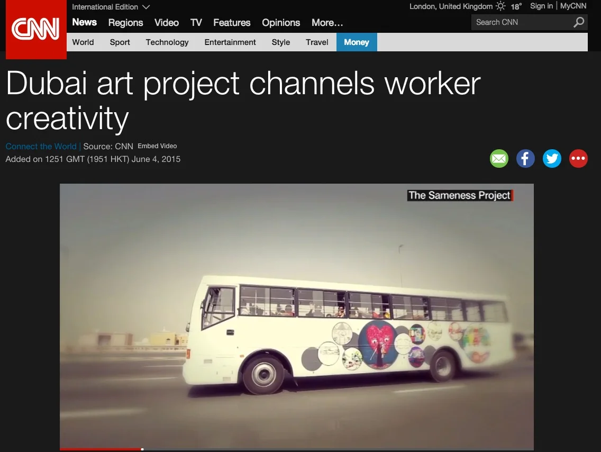Image resolution: width=601 pixels, height=452 pixels.
Task: Open MyCNN
Action: (573, 6)
